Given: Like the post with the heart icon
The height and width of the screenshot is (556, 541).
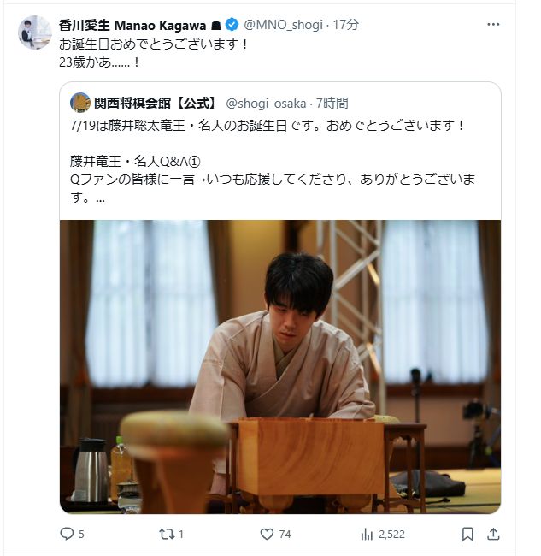Looking at the screenshot, I should point(267,534).
